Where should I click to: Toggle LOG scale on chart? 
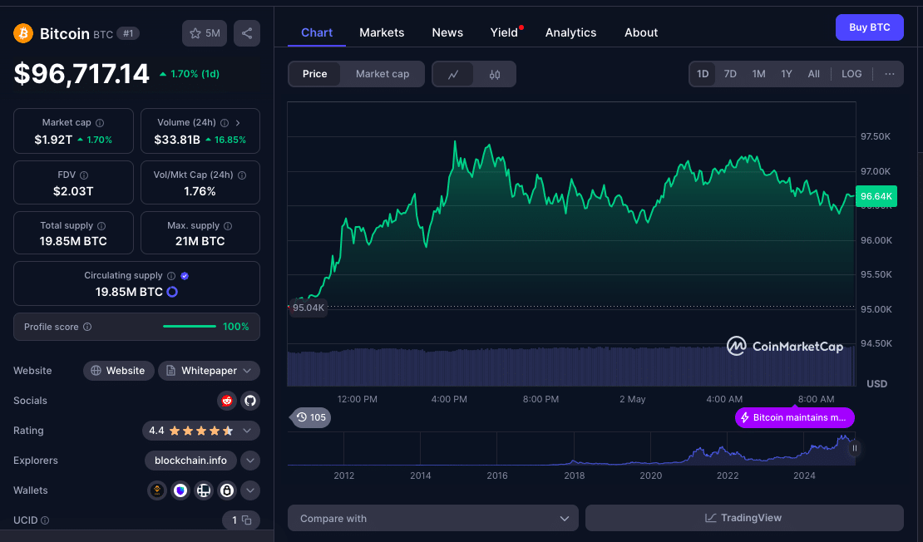click(x=851, y=74)
